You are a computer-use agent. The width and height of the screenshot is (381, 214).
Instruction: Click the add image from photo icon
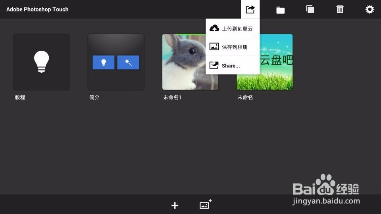pyautogui.click(x=205, y=204)
